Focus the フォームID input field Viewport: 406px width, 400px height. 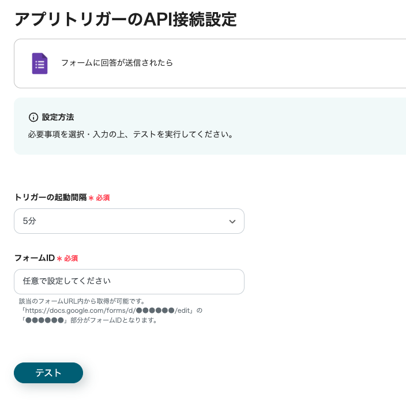tap(129, 282)
